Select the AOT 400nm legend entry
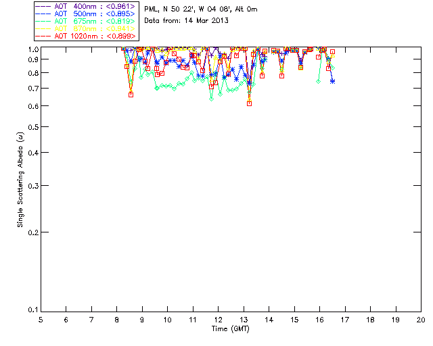 tap(86, 6)
